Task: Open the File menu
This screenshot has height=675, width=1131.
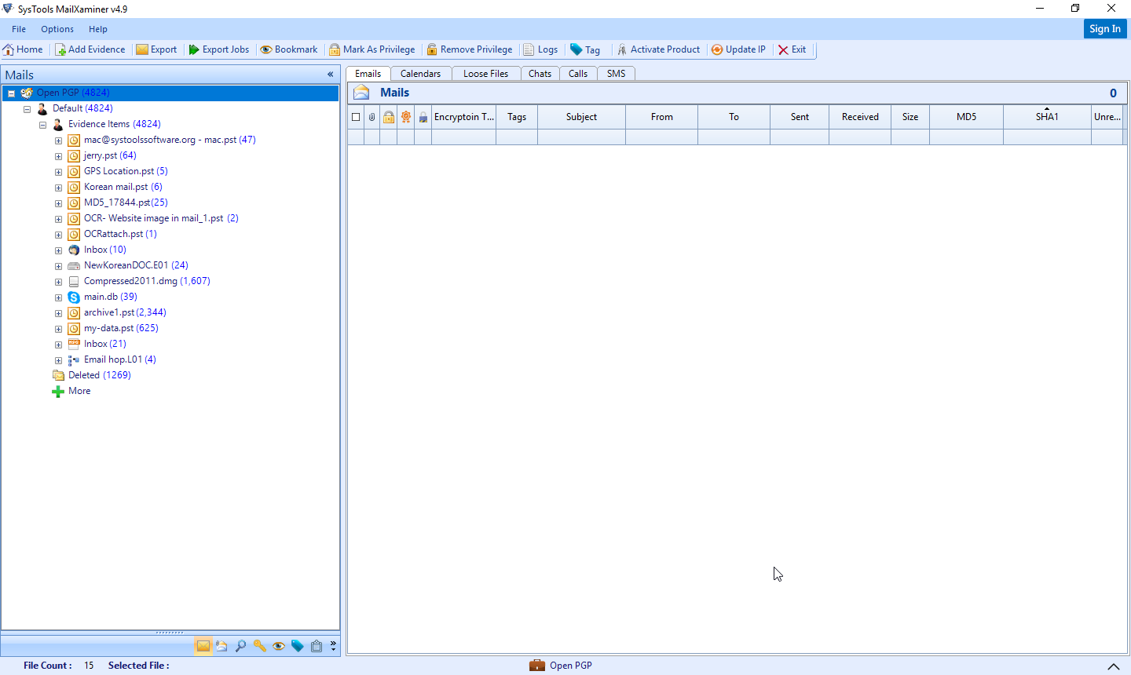Action: click(19, 29)
